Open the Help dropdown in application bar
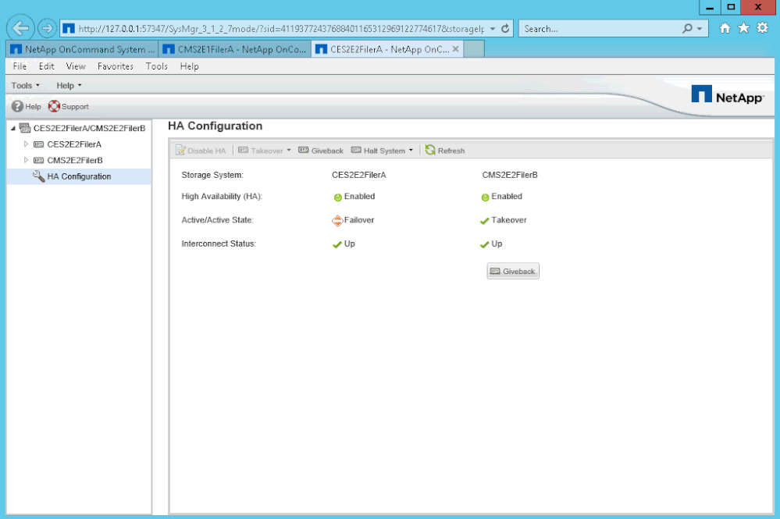780x519 pixels. click(x=69, y=86)
